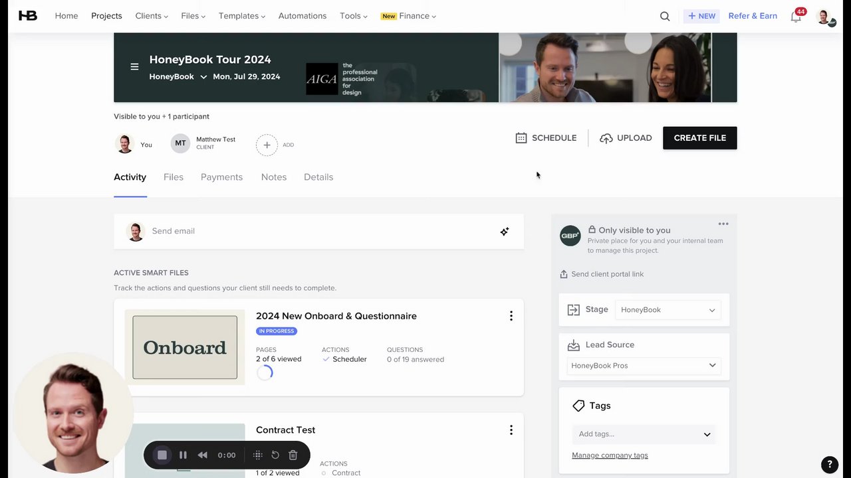Click the HoneyBook HB logo

point(28,16)
